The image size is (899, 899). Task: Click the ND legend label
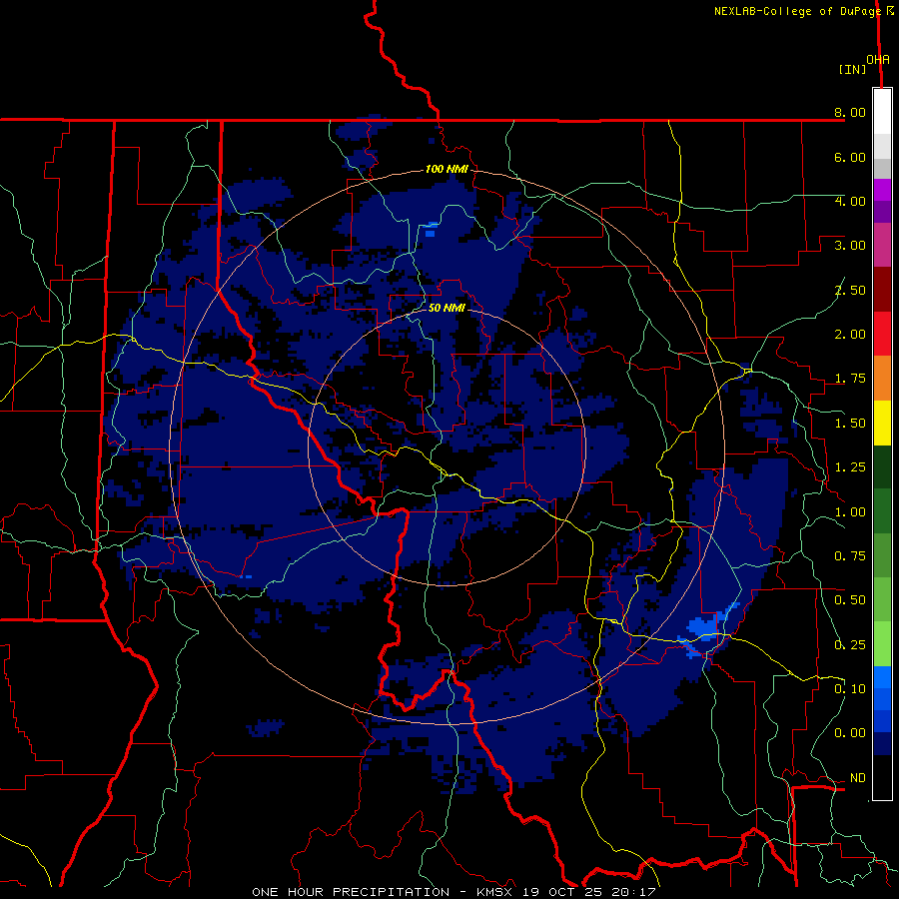point(858,778)
